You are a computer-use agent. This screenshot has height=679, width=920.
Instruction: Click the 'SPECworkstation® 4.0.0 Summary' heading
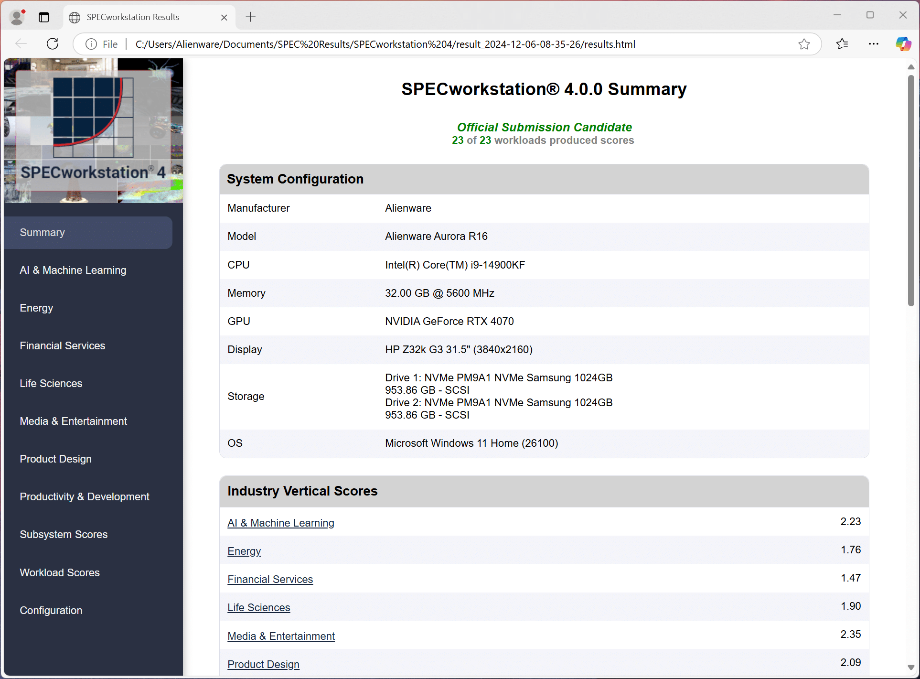coord(544,89)
